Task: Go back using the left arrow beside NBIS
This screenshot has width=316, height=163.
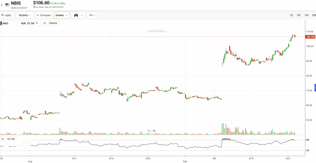Action: [2, 5]
